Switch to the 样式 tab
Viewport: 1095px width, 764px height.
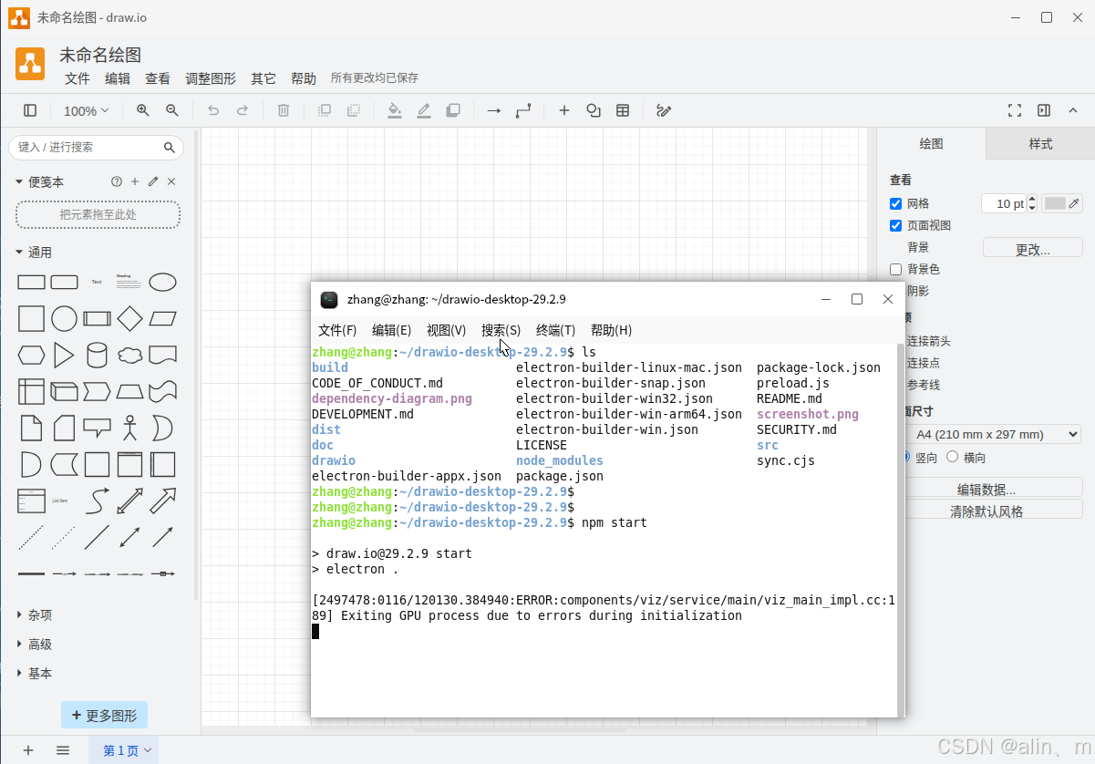pos(1040,144)
